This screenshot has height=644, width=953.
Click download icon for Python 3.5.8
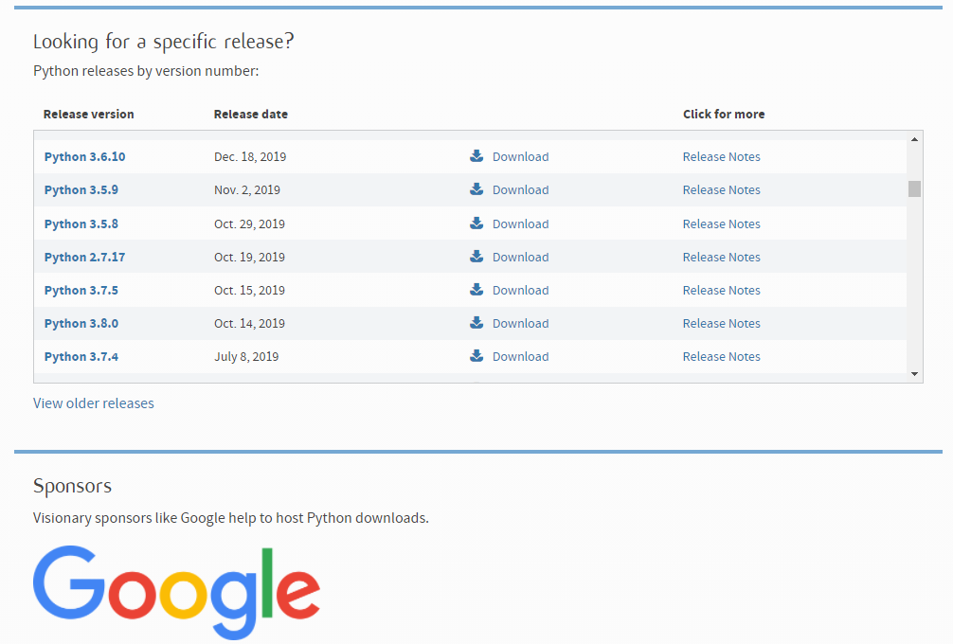(476, 224)
